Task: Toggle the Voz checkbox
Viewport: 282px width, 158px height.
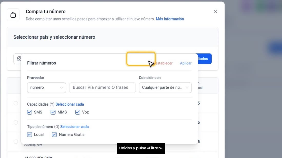Action: (77, 112)
